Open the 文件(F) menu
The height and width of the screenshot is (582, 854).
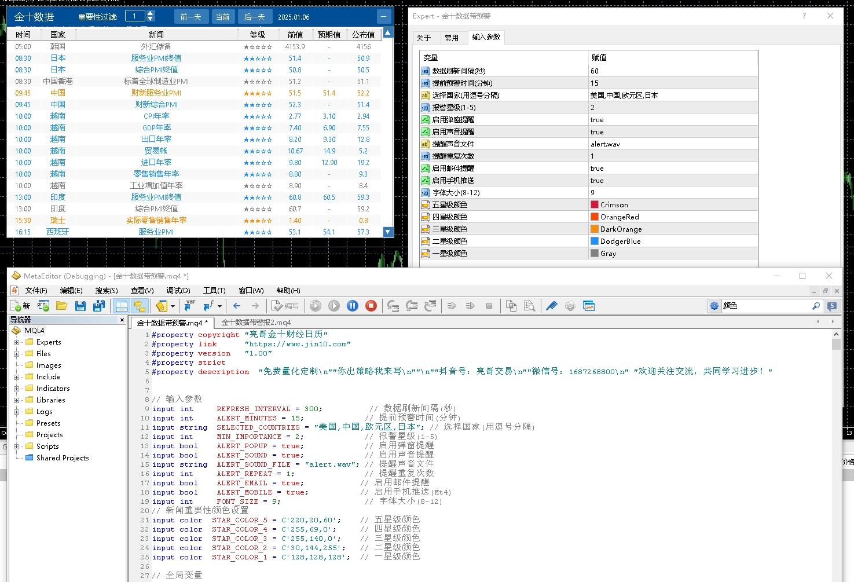pos(36,290)
